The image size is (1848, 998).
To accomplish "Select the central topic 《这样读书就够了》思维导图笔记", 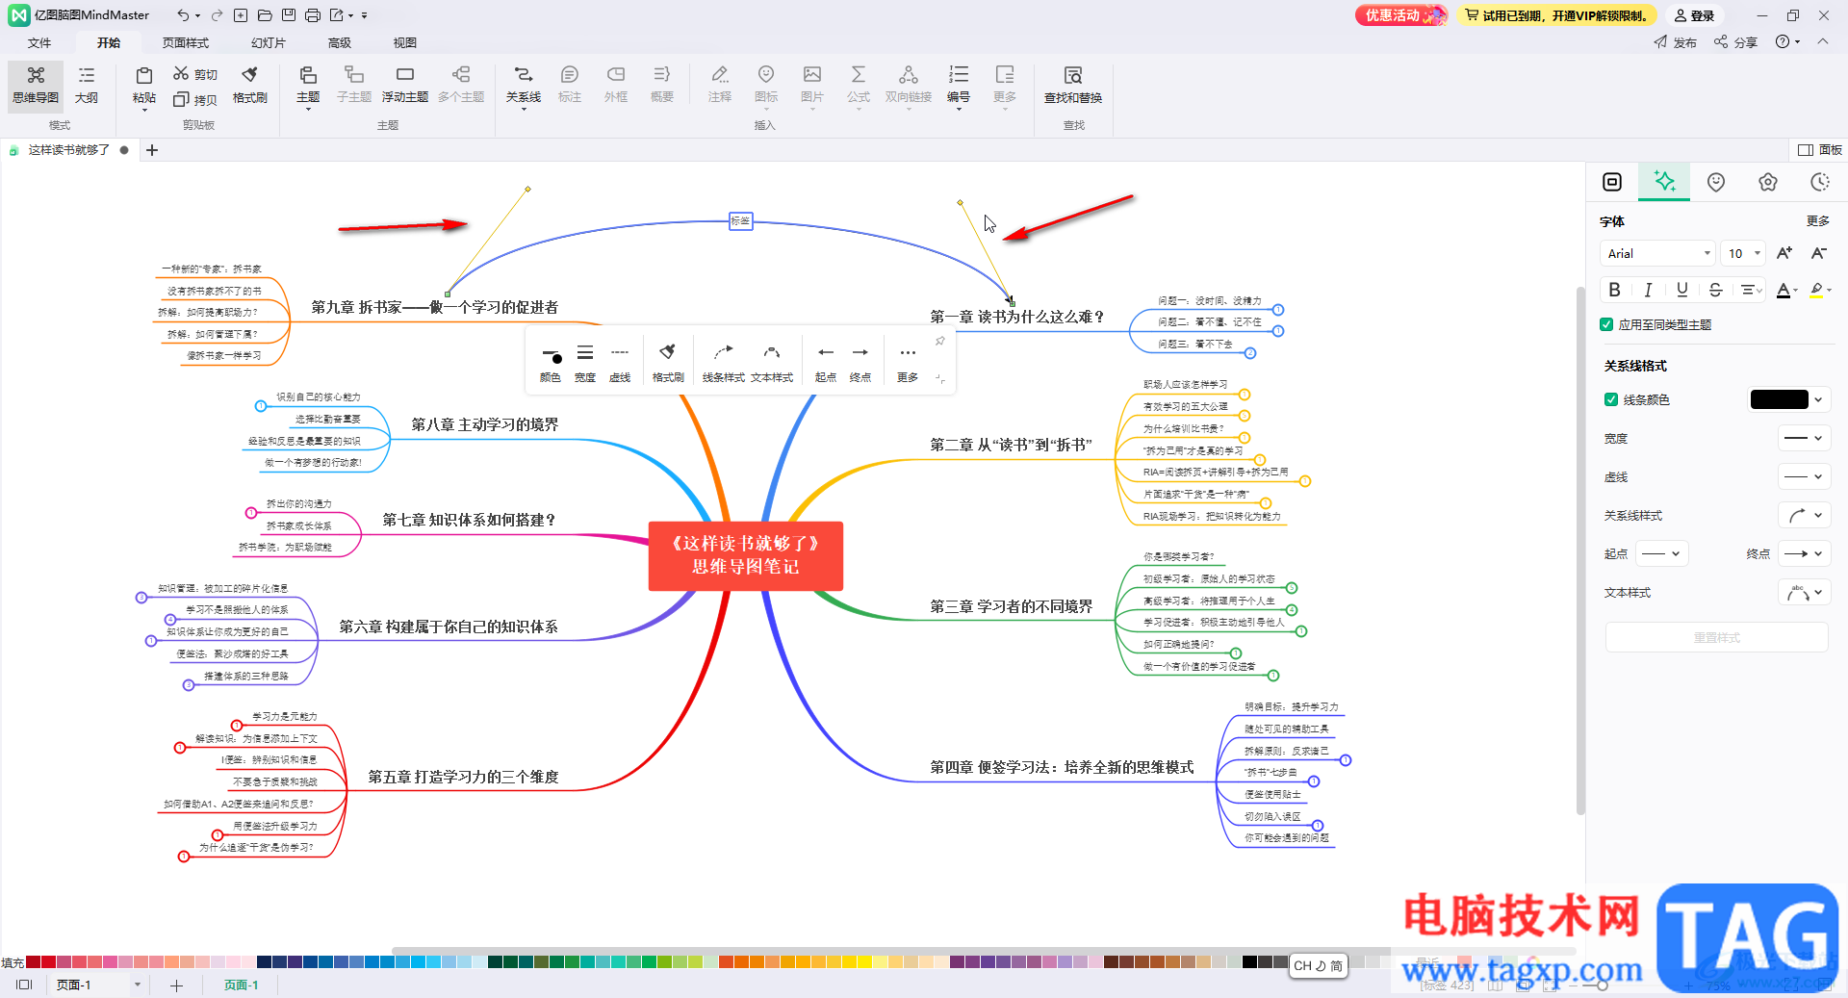I will pyautogui.click(x=746, y=555).
